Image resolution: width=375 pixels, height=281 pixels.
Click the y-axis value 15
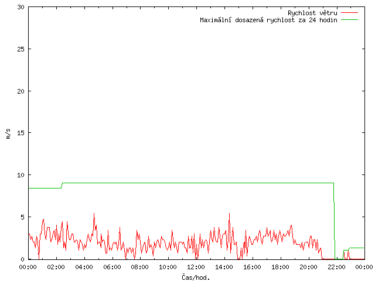coord(21,133)
